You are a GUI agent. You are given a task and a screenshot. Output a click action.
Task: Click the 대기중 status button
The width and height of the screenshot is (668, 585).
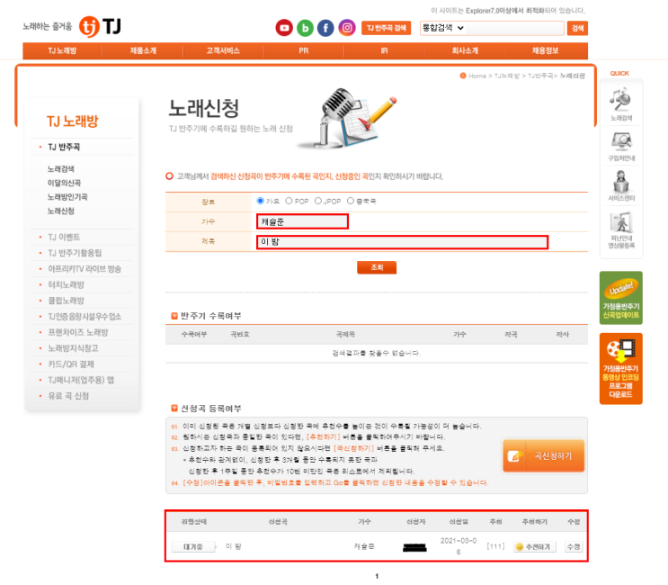(x=193, y=546)
